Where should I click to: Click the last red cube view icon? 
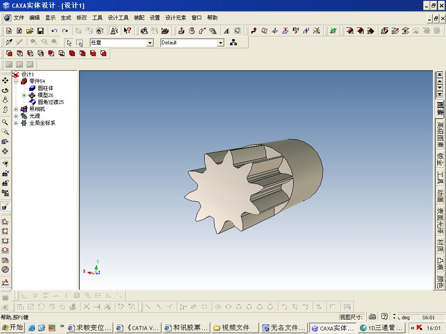pos(104,53)
